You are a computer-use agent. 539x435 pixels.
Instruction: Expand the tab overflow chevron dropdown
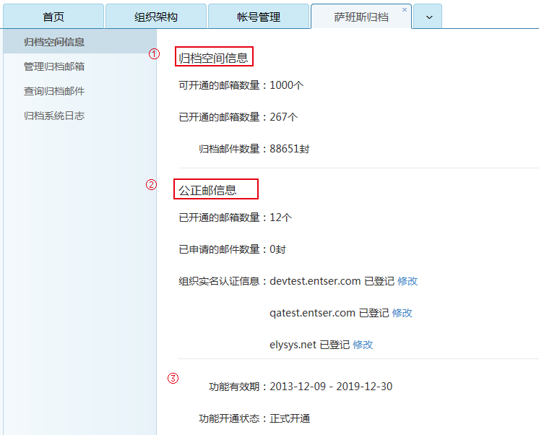(428, 17)
